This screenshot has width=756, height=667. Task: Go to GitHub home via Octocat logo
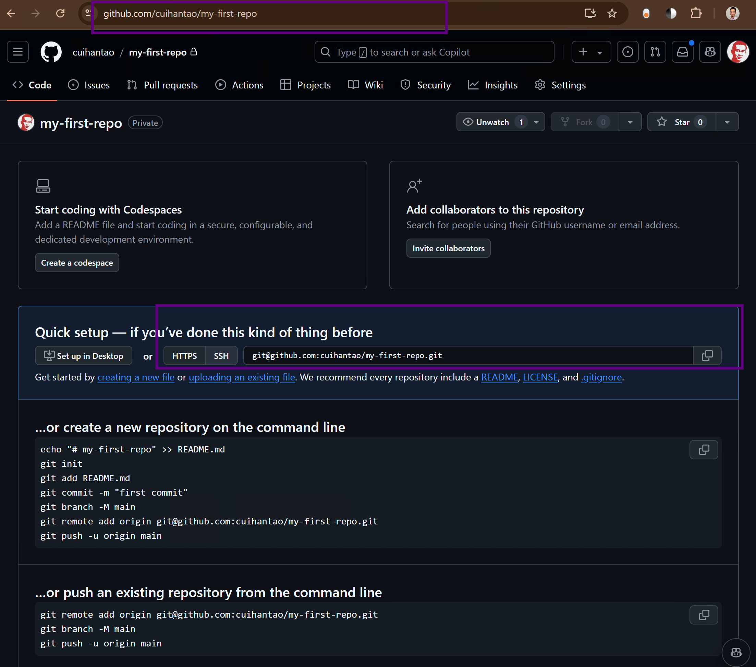[x=51, y=52]
